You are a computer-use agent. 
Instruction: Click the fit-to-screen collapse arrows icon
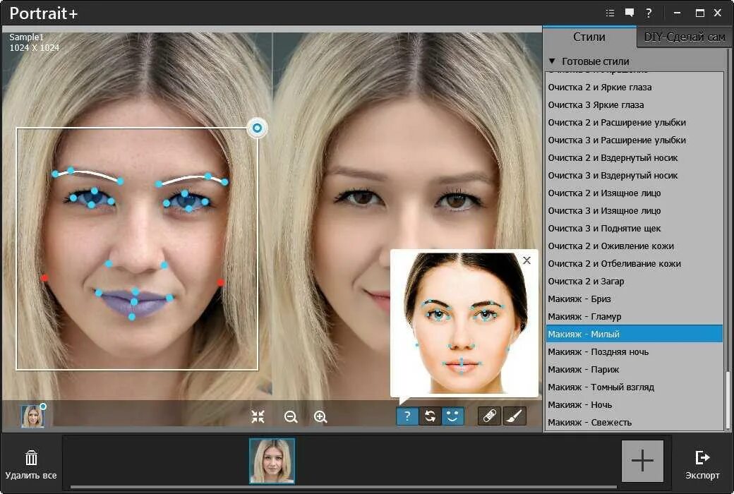(x=258, y=416)
